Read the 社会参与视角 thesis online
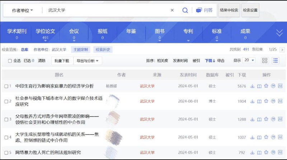This screenshot has height=160, width=287. (x=259, y=101)
